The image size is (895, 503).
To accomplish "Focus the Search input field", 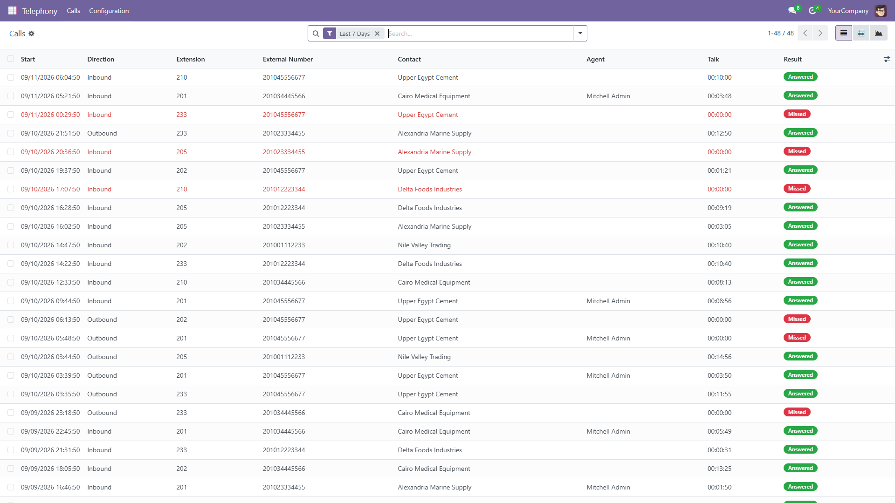I will point(480,34).
